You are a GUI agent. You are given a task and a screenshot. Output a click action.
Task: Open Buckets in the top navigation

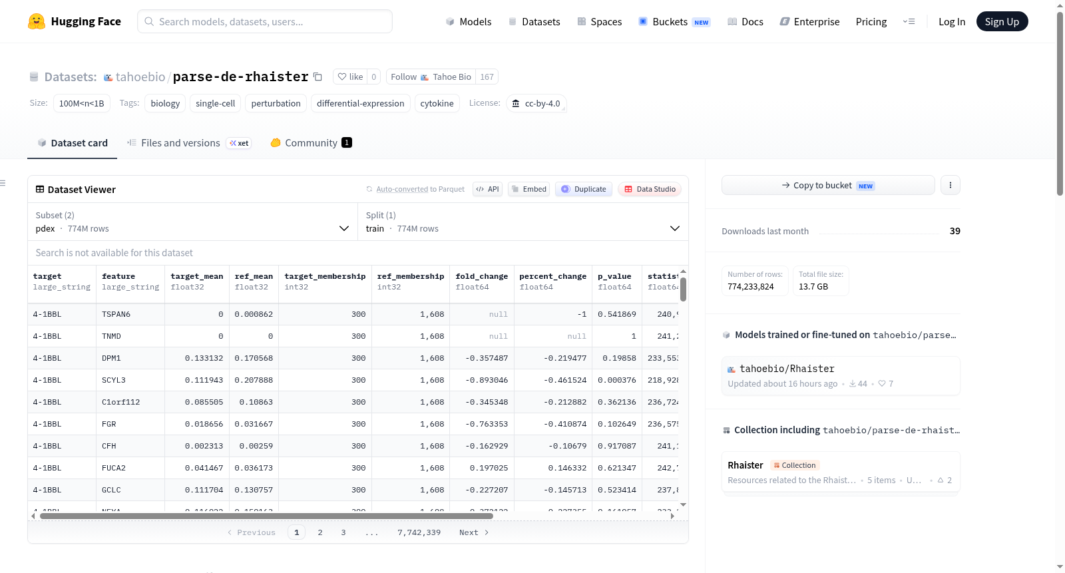tap(674, 21)
